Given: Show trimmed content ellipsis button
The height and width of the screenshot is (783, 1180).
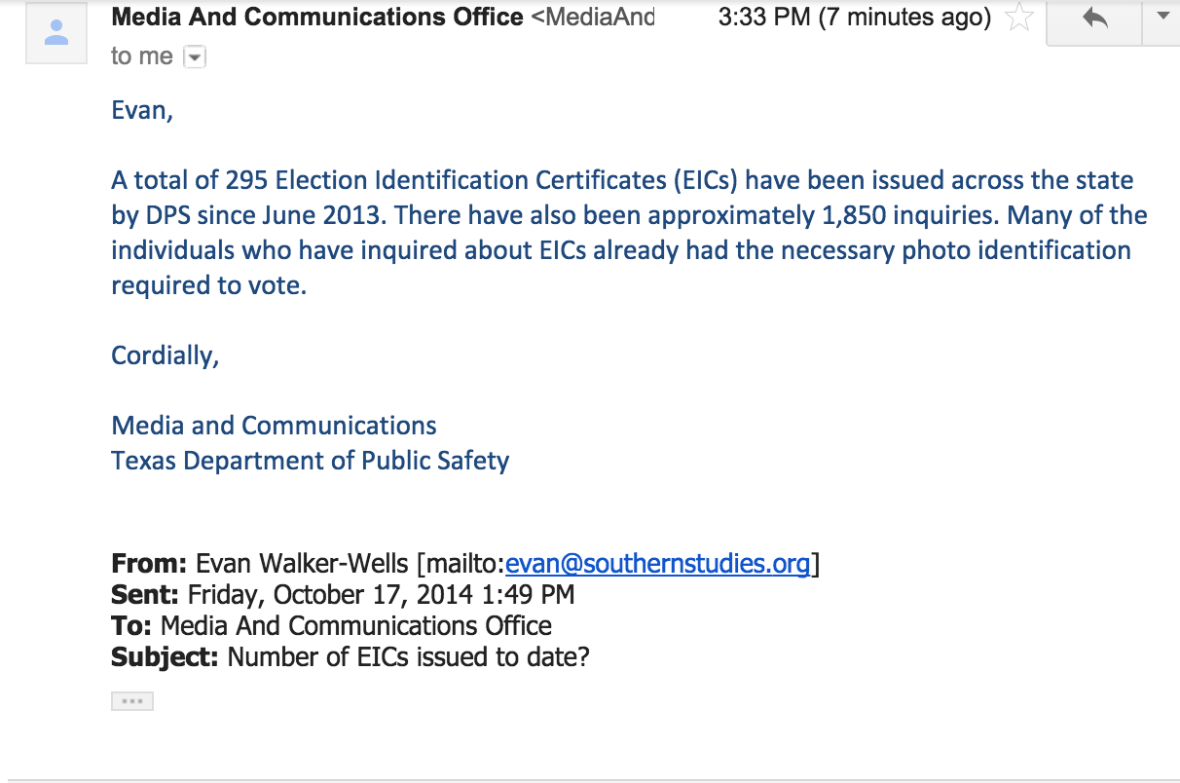Looking at the screenshot, I should click(132, 701).
